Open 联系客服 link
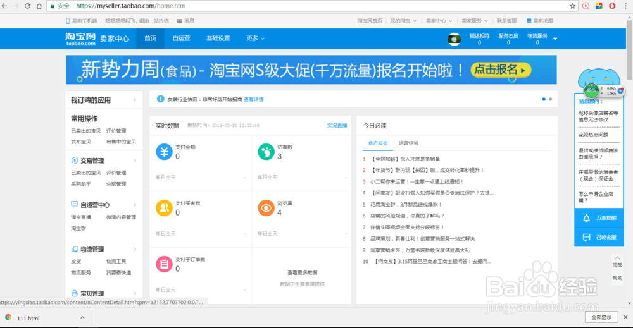This screenshot has height=328, width=633. (x=506, y=21)
